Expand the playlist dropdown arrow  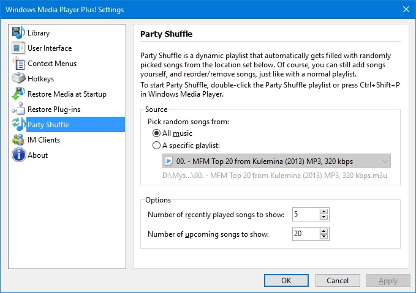[x=385, y=161]
